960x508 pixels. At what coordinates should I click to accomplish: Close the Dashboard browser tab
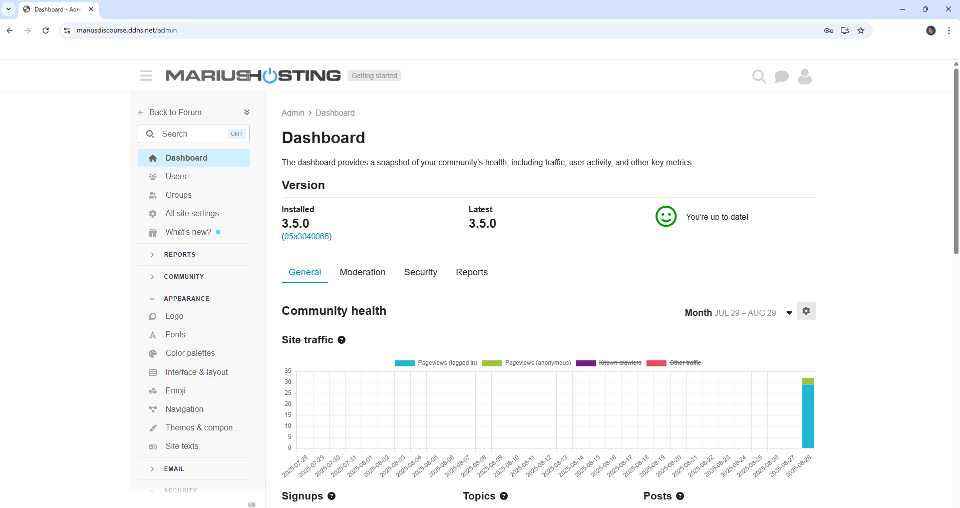click(91, 9)
